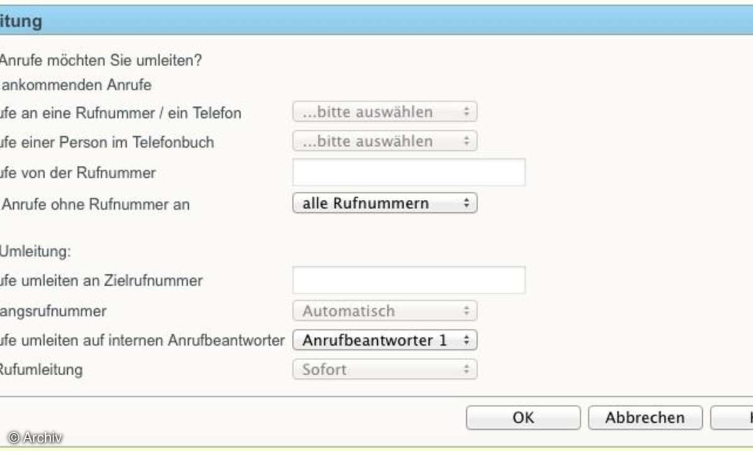This screenshot has width=753, height=451.
Task: Click the blue dialog title bar
Action: click(x=376, y=21)
